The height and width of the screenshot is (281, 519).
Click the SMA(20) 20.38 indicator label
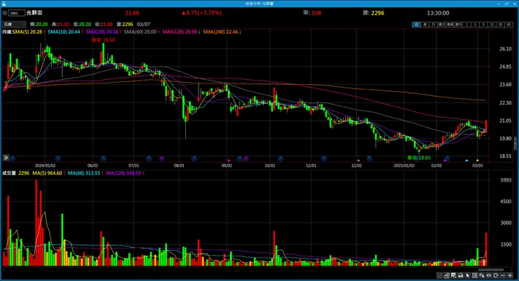point(102,32)
